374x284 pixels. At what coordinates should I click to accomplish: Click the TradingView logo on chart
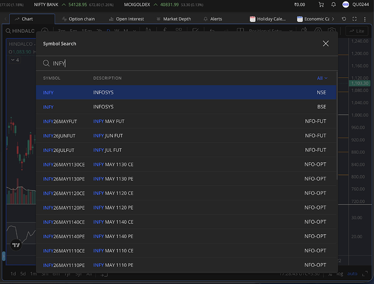16,245
